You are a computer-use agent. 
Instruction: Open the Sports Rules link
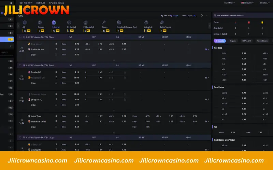(x=57, y=3)
